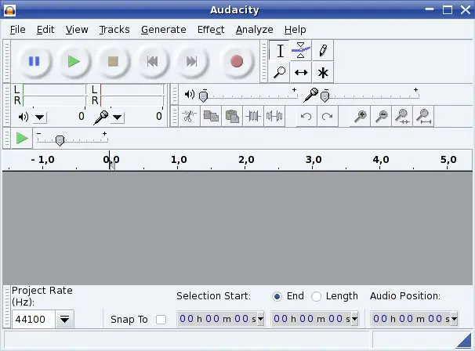
Task: Click the output volume slider handle
Action: pyautogui.click(x=203, y=96)
